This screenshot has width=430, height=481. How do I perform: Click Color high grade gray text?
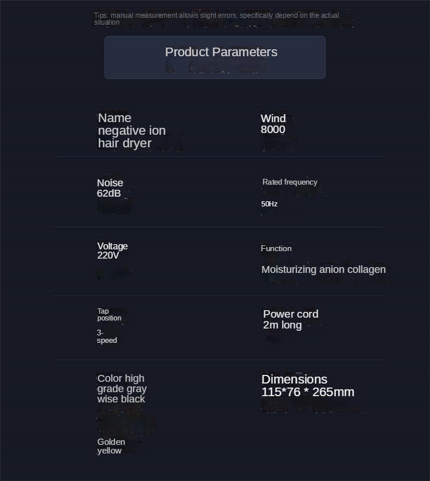tap(122, 384)
